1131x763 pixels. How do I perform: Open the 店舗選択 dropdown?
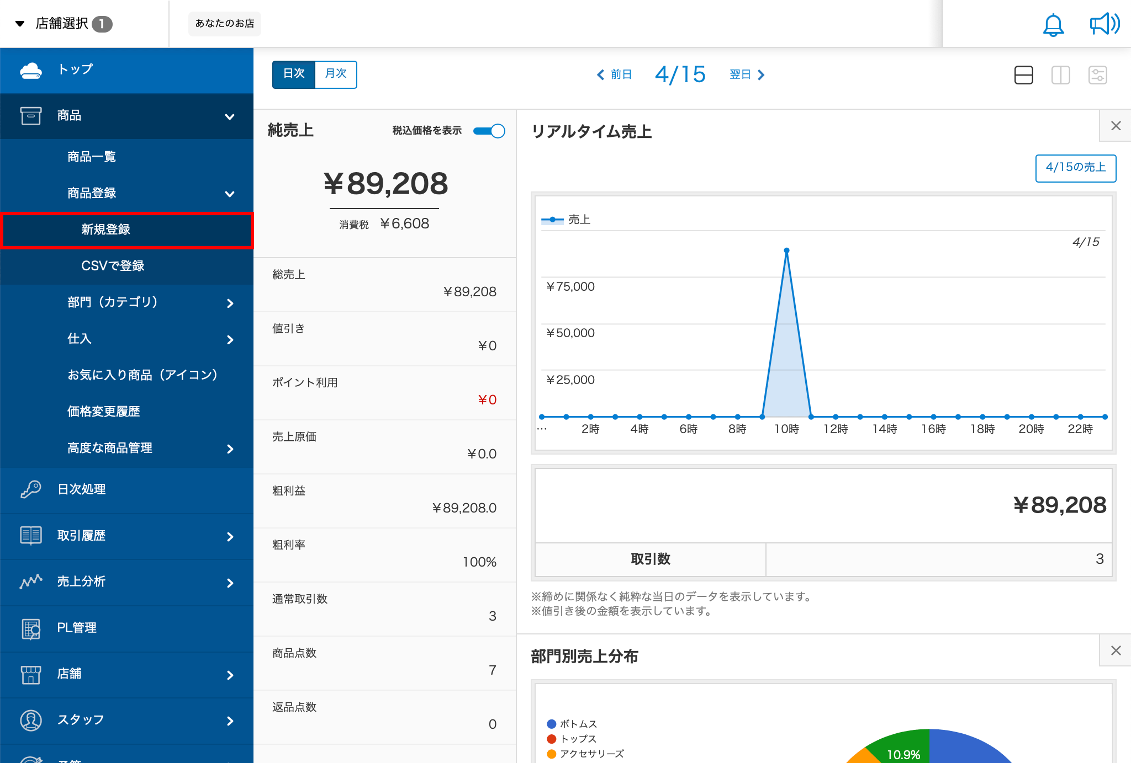click(x=63, y=24)
